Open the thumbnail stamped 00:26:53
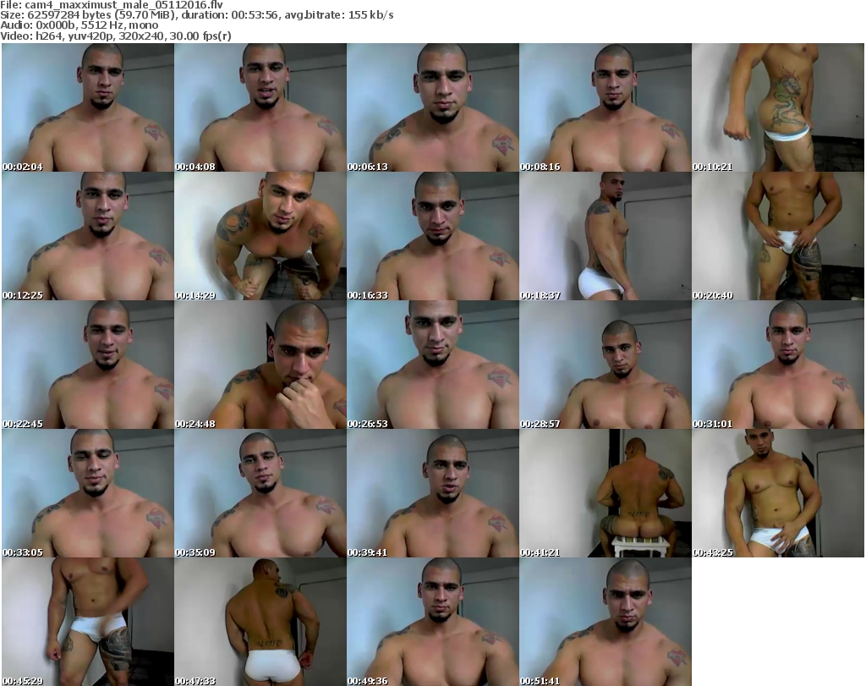Image resolution: width=866 pixels, height=686 pixels. pos(433,365)
